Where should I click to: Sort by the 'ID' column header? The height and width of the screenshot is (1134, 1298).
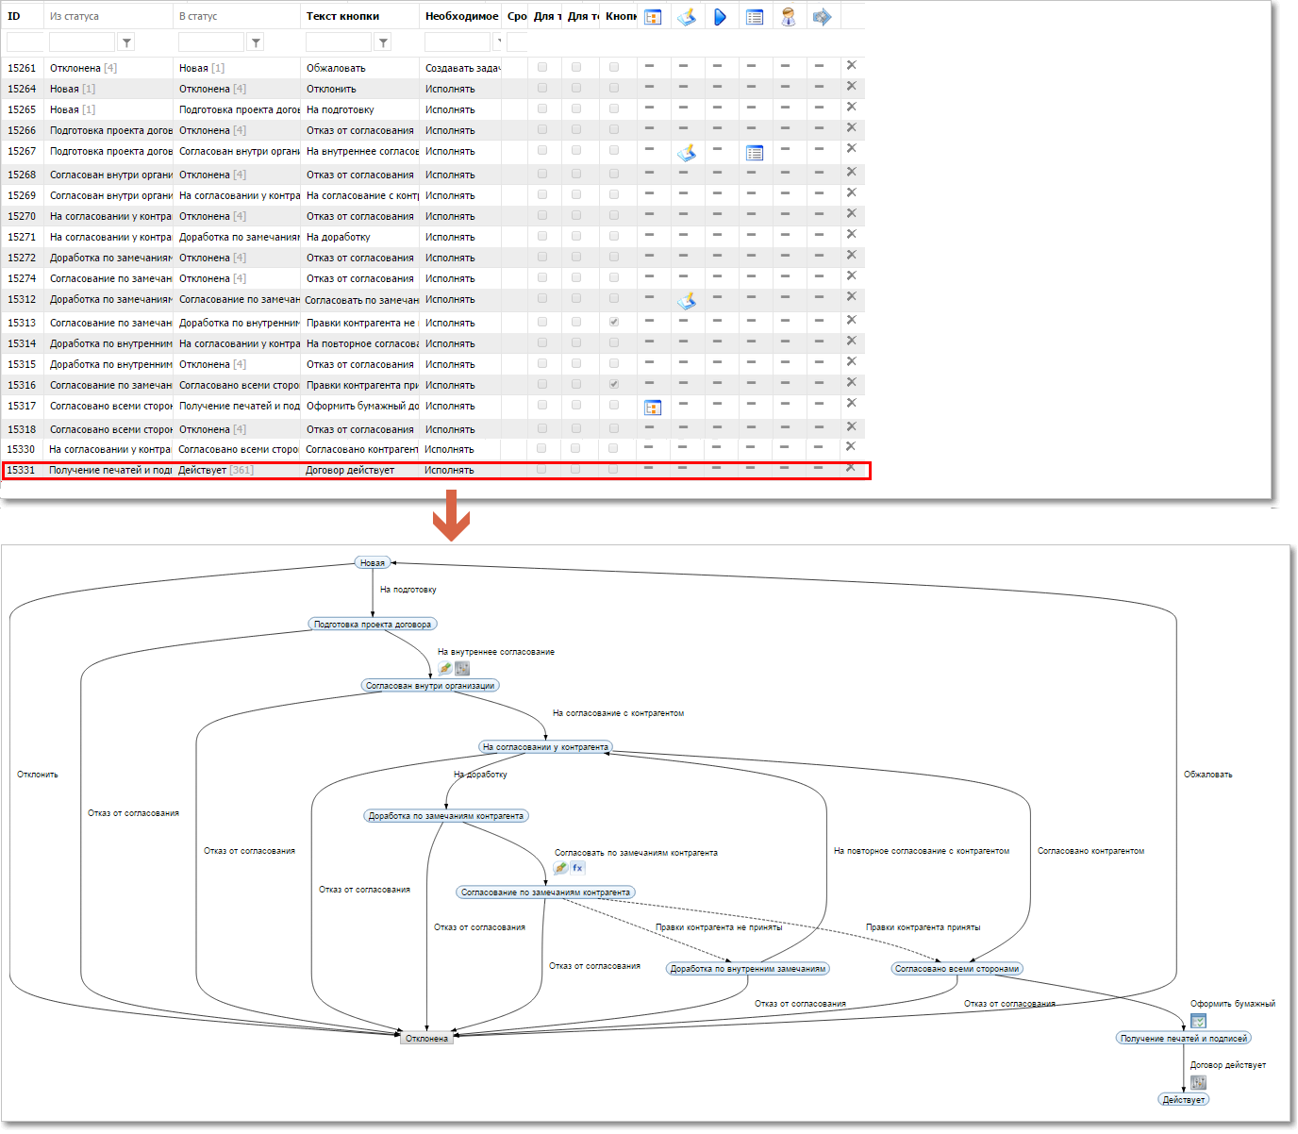point(14,16)
